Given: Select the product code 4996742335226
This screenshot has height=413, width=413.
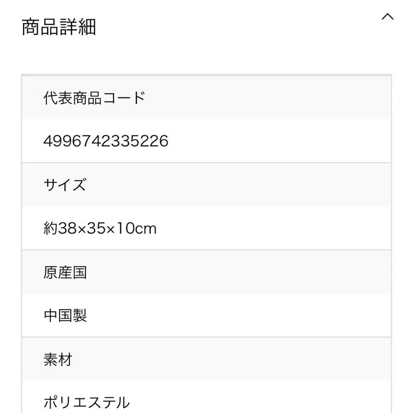Looking at the screenshot, I should point(106,141).
